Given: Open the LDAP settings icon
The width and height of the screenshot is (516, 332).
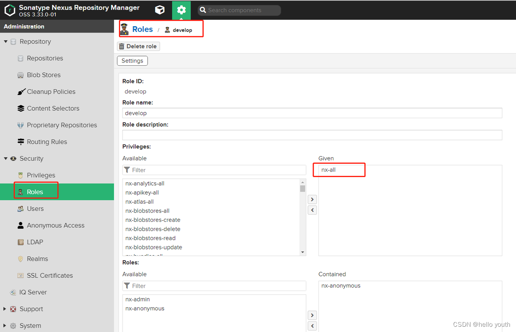Looking at the screenshot, I should (20, 242).
